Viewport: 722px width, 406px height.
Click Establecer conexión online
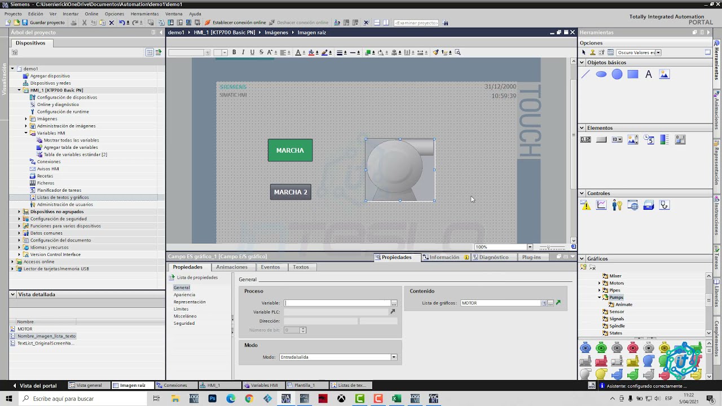[x=235, y=23]
